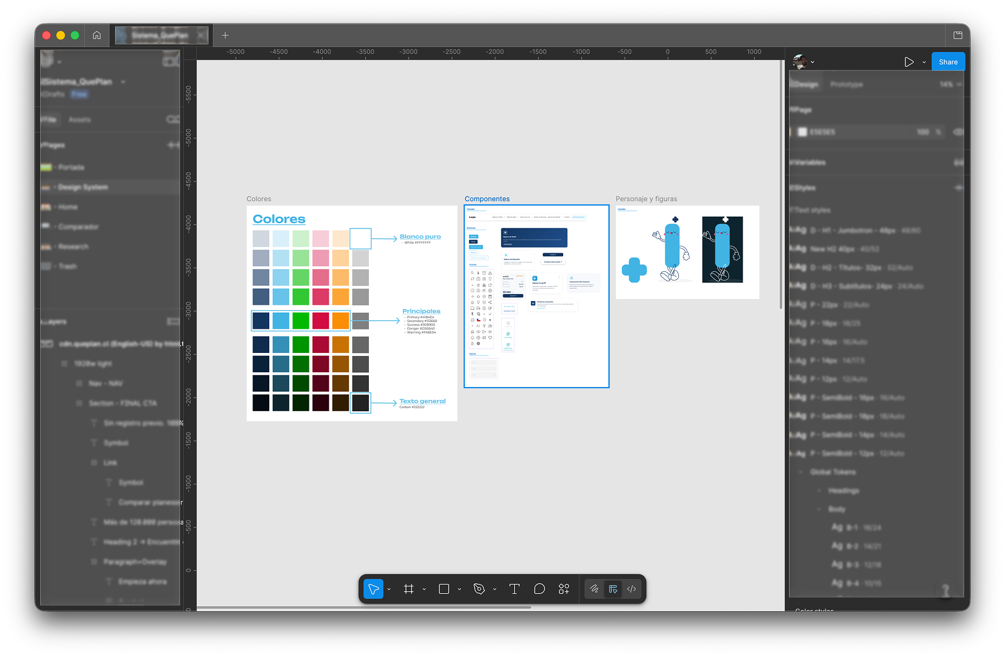Expand the Move tool options chevron

pos(389,589)
